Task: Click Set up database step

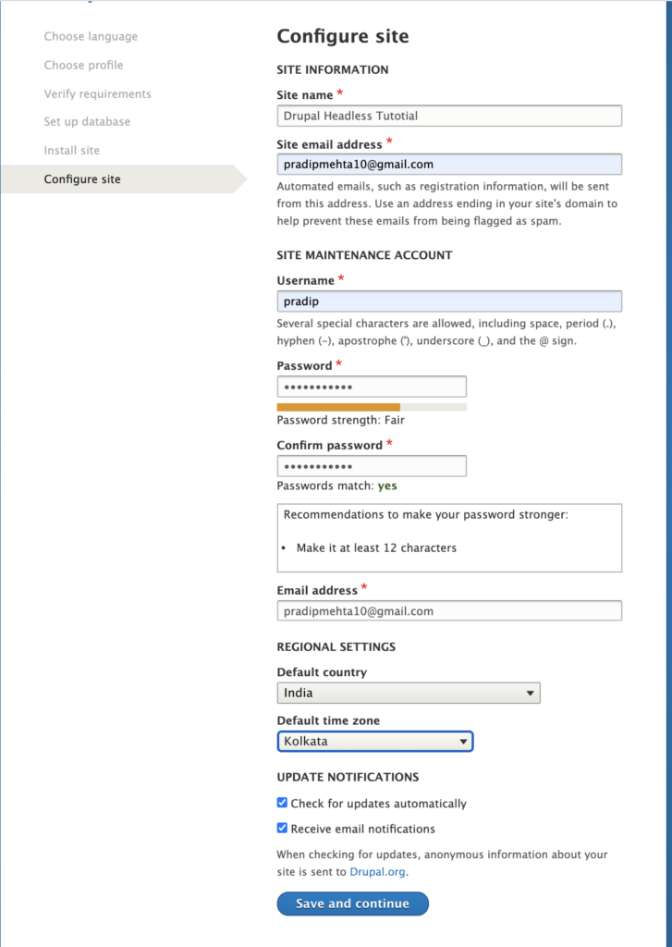Action: click(87, 121)
